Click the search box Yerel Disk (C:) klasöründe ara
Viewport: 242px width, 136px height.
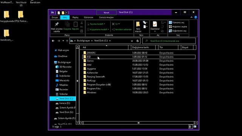pyautogui.click(x=169, y=41)
